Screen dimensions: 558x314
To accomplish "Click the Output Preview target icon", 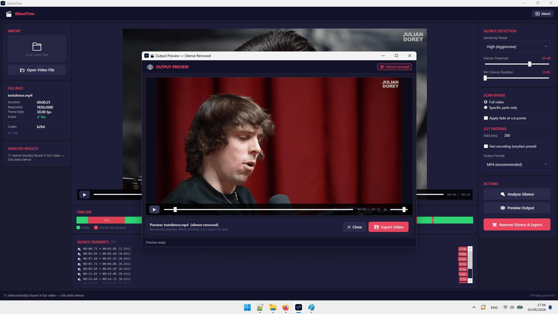I will pos(150,67).
